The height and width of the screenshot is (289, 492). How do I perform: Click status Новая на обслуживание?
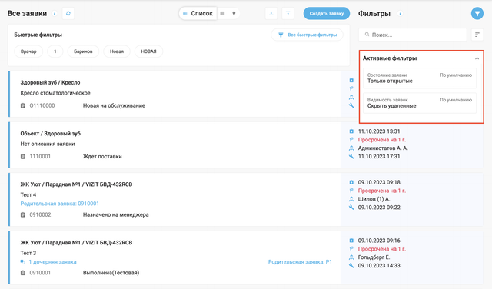pyautogui.click(x=114, y=106)
